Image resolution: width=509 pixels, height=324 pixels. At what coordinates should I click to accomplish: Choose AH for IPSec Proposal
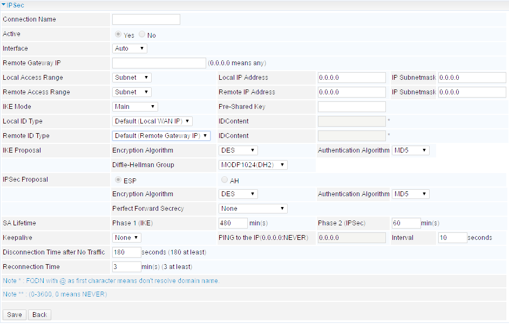click(x=225, y=180)
